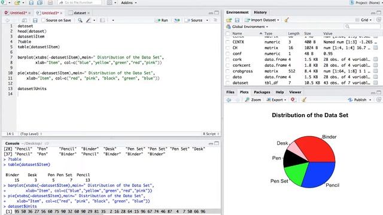Click Re-run previous code region icon

[x=177, y=20]
